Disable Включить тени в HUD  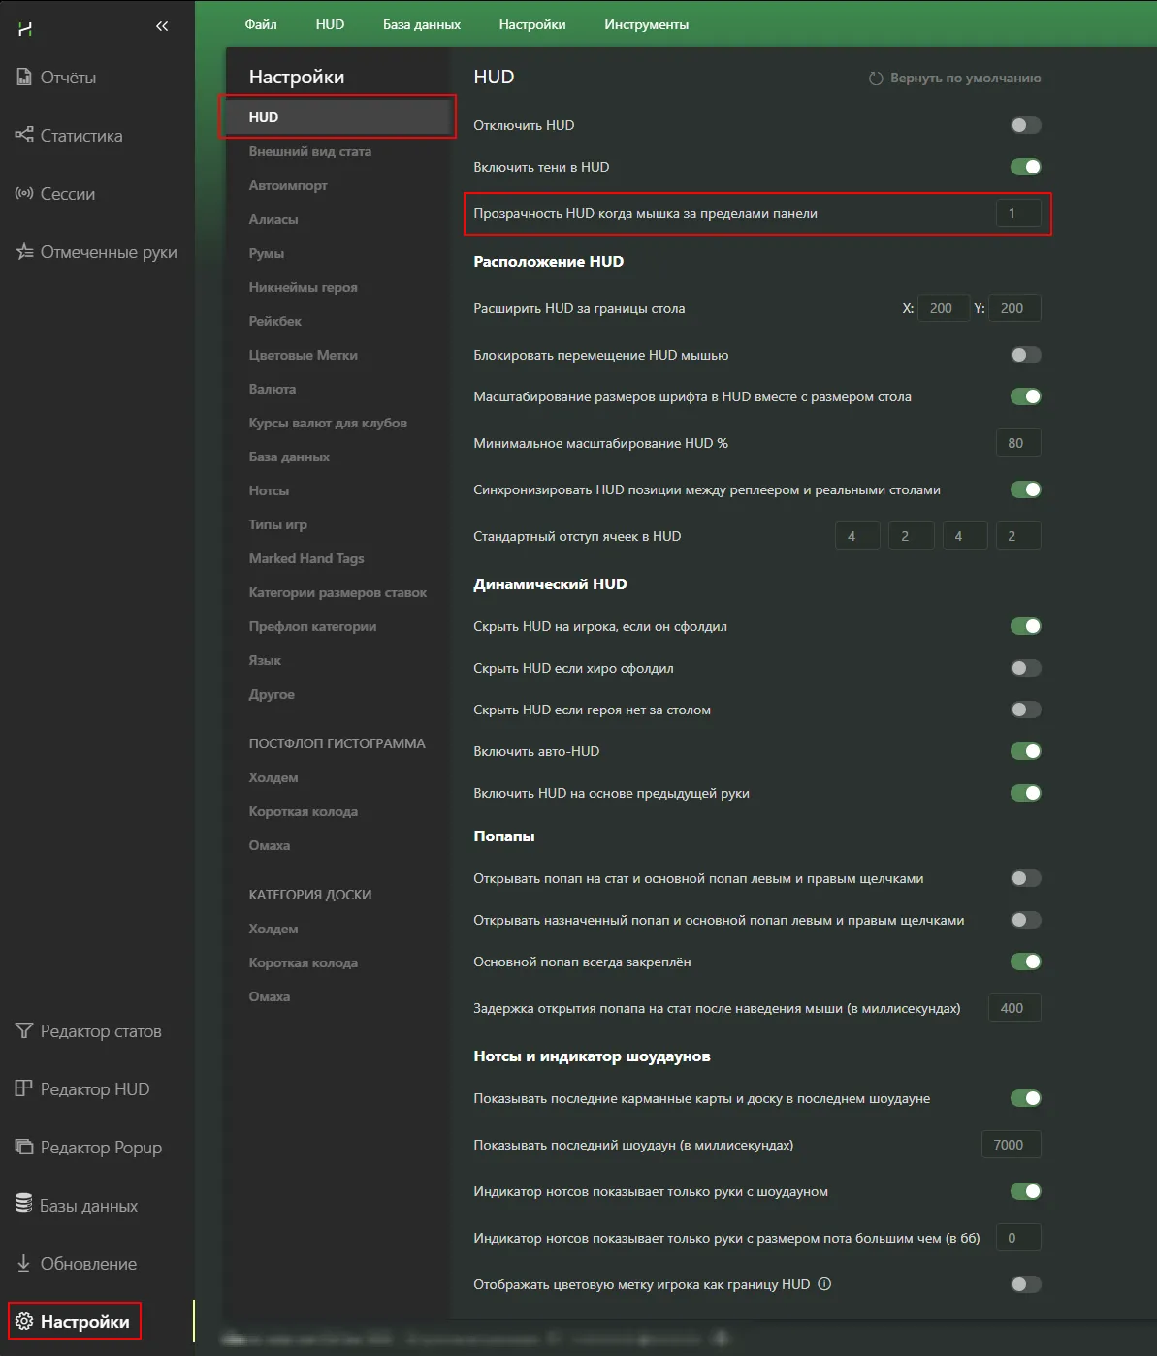click(1025, 167)
